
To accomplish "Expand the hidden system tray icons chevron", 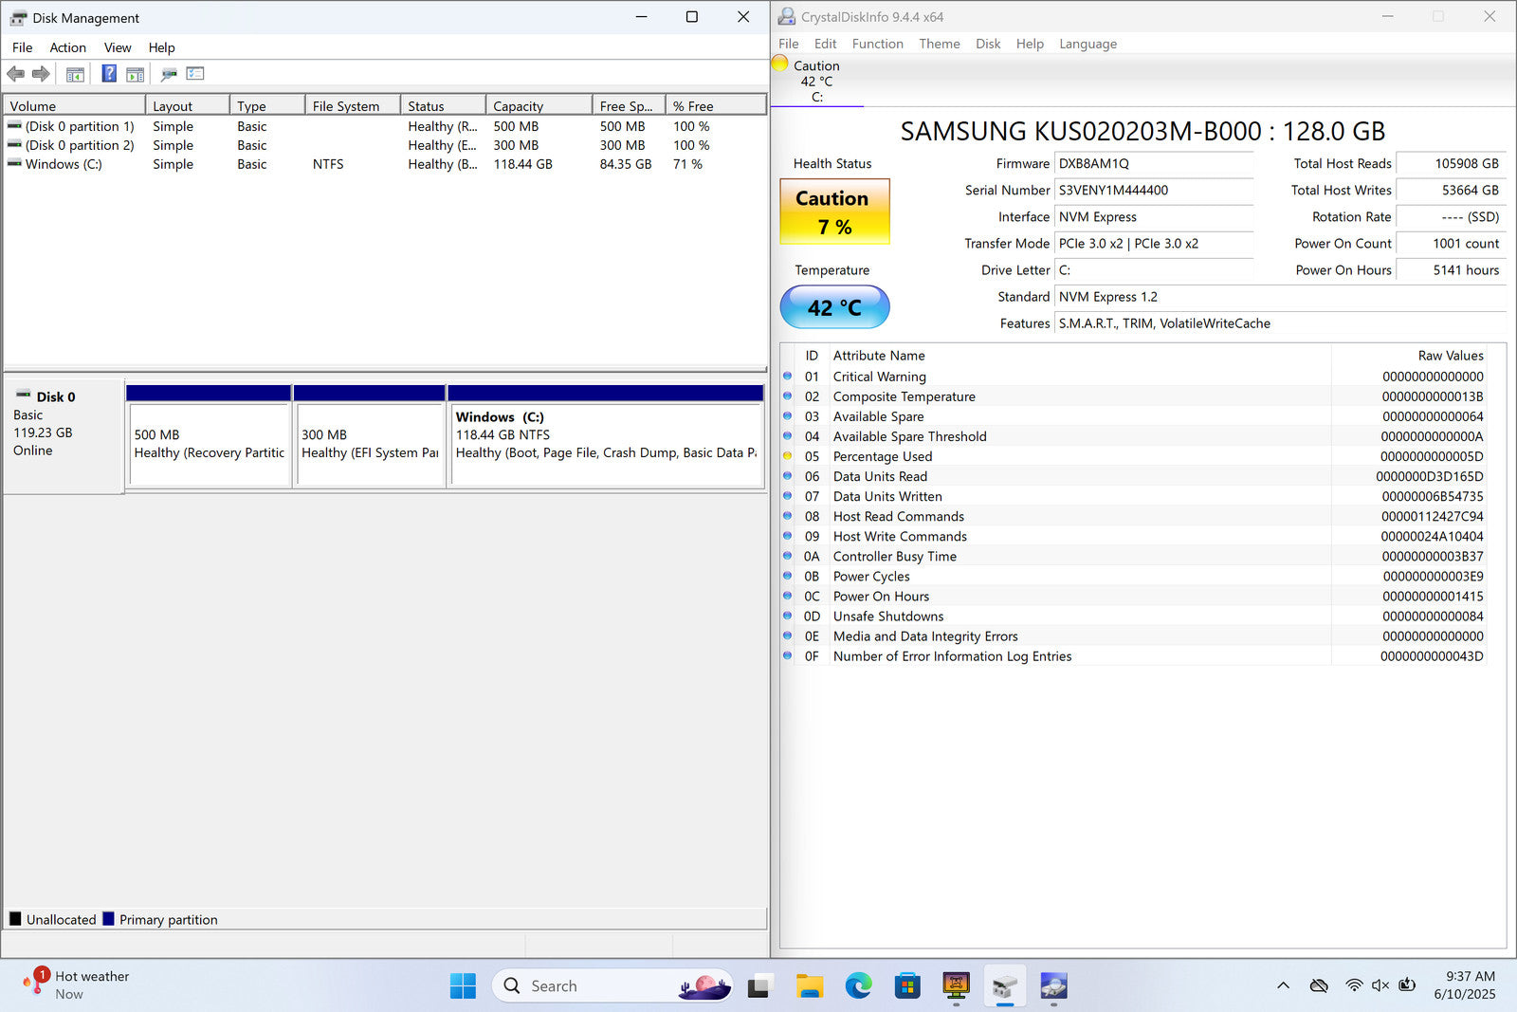I will [1283, 985].
